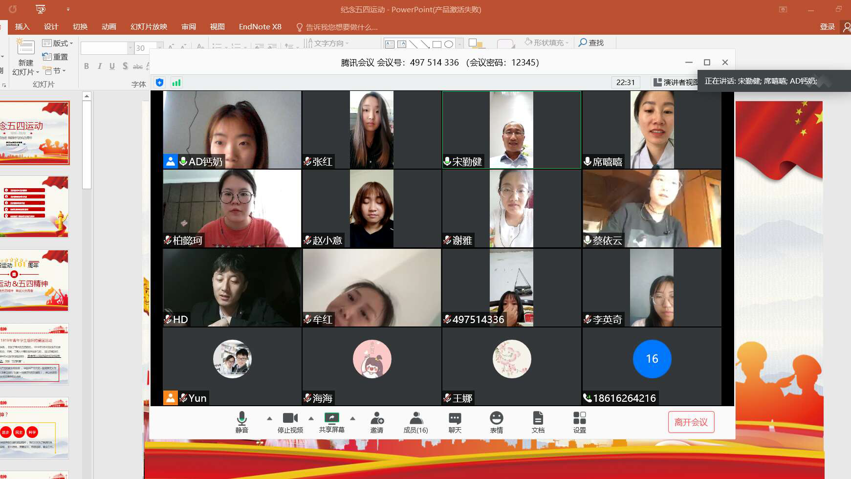Expand share screen options arrow
The height and width of the screenshot is (479, 851).
click(352, 418)
